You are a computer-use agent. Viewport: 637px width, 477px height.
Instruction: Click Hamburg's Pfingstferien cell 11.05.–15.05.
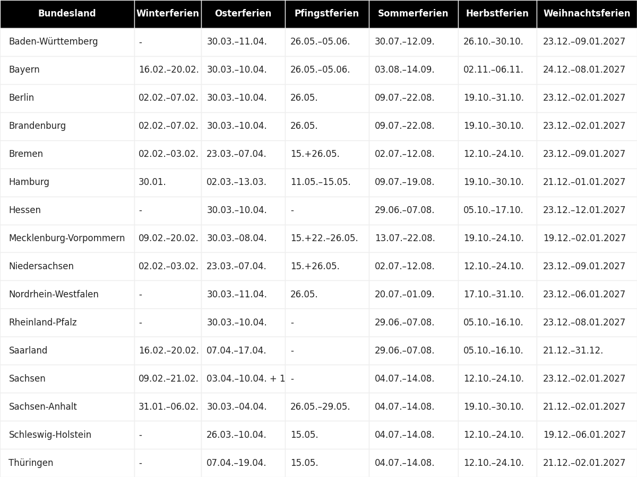(320, 182)
